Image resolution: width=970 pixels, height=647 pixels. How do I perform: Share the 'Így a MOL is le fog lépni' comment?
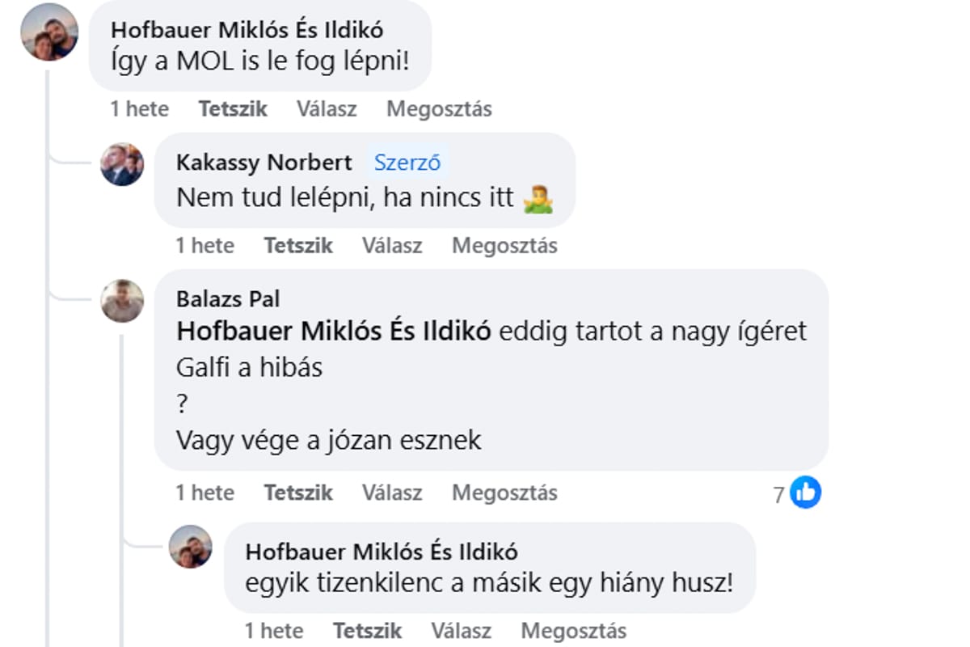439,109
